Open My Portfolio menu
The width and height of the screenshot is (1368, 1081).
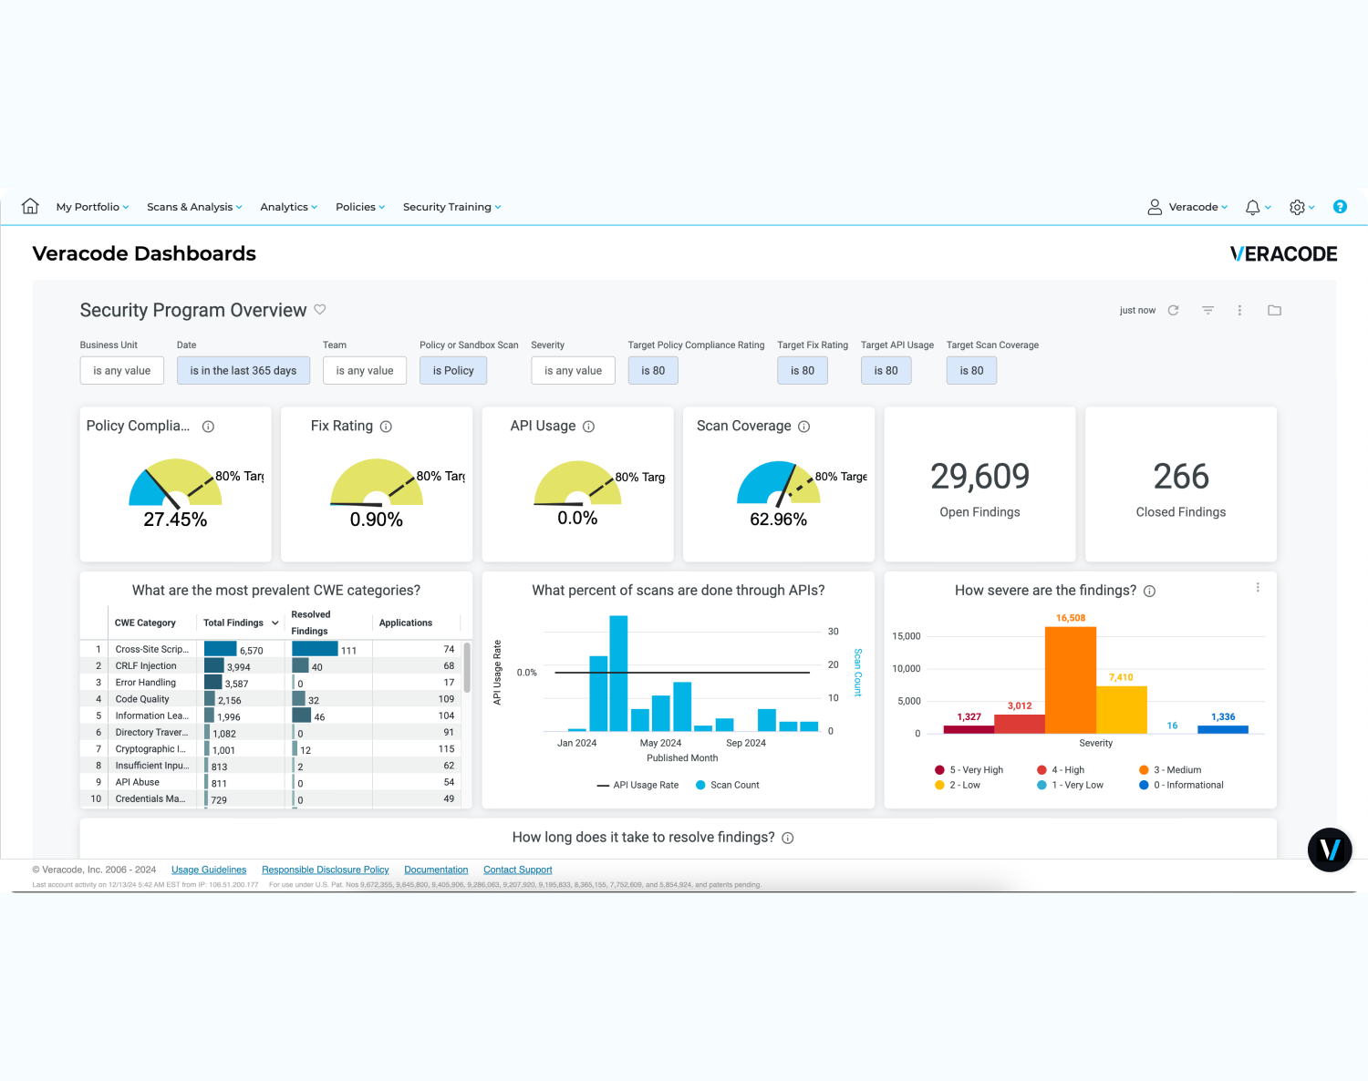coord(92,207)
